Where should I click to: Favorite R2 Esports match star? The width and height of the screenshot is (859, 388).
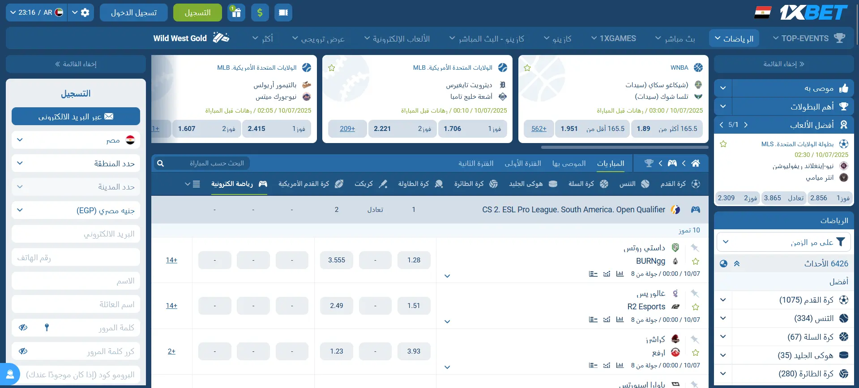(696, 307)
